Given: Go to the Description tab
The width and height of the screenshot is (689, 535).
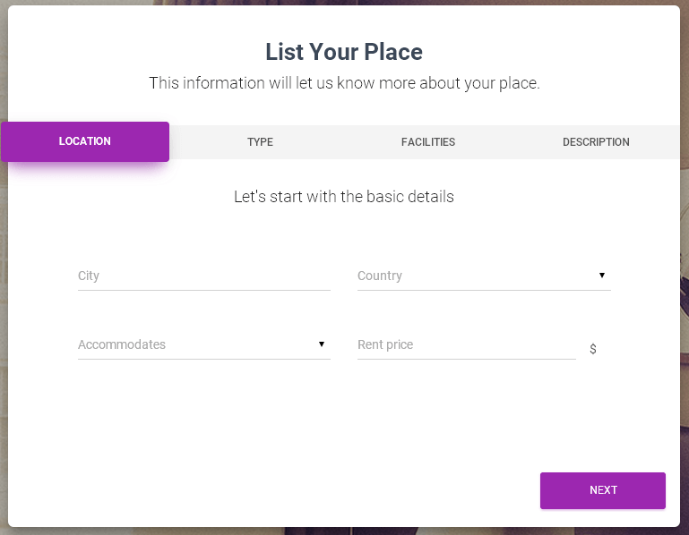Looking at the screenshot, I should [596, 142].
